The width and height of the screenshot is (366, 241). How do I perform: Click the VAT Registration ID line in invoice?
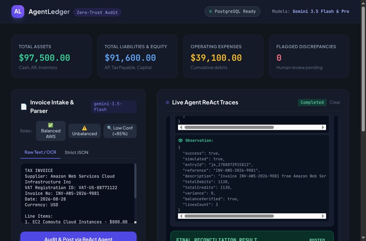click(x=71, y=187)
